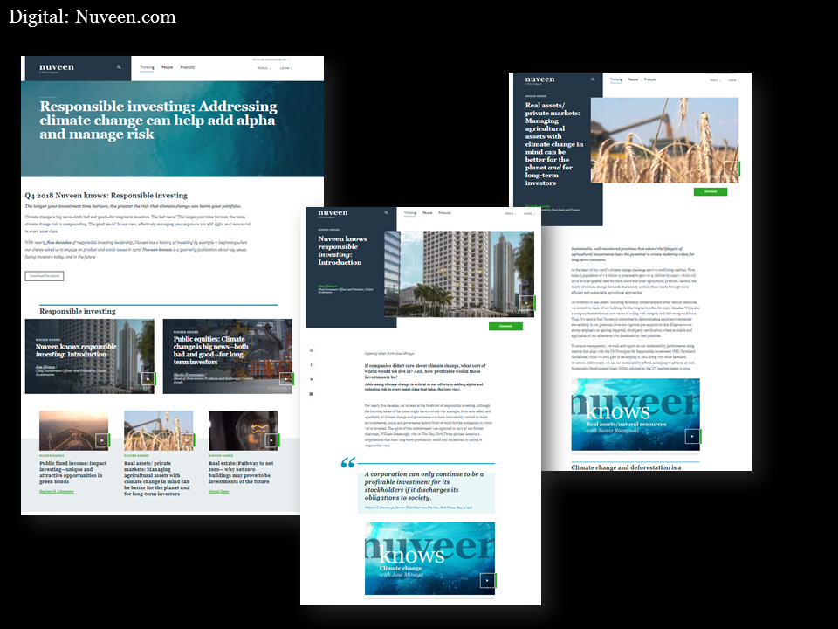This screenshot has height=629, width=838.
Task: Expand the Login dropdown on the center page
Action: [529, 213]
